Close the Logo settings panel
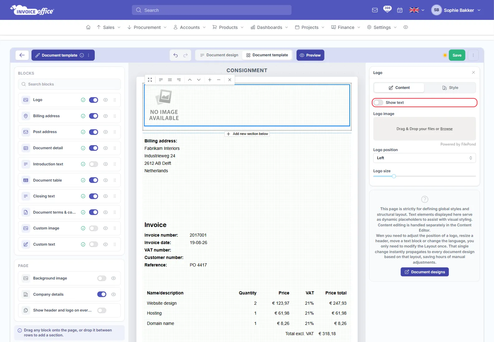494x342 pixels. (473, 72)
